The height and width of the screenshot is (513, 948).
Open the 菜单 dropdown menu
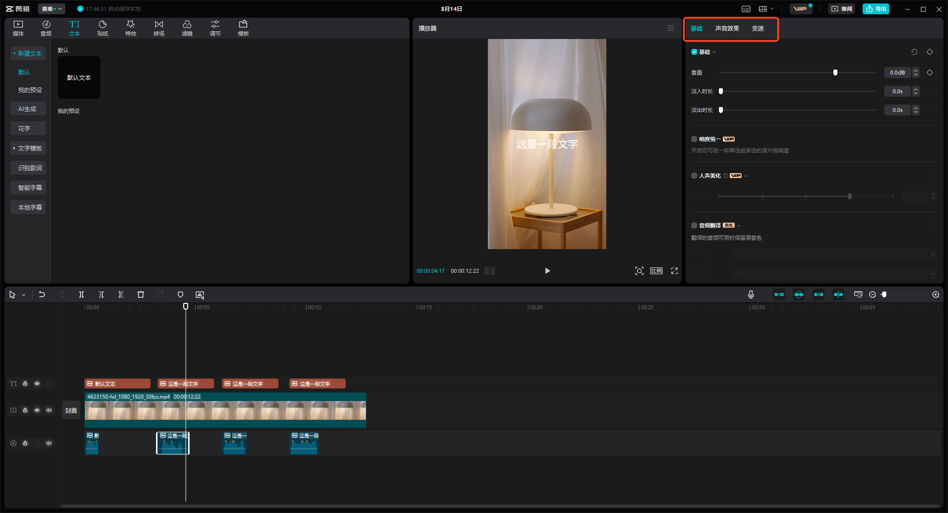[x=51, y=9]
